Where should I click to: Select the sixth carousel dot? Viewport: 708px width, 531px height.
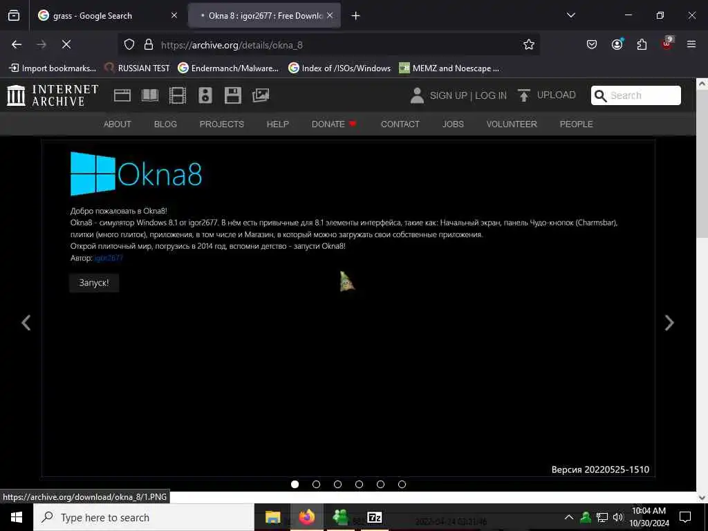point(402,484)
